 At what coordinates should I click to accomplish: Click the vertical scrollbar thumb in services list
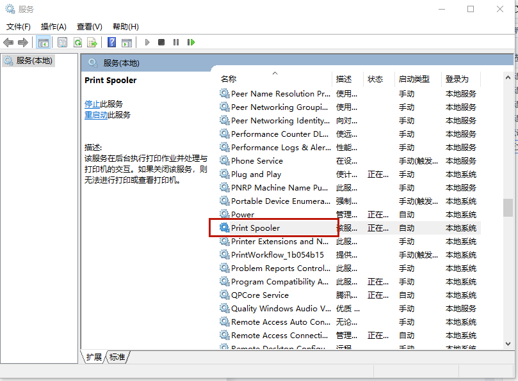pyautogui.click(x=508, y=208)
